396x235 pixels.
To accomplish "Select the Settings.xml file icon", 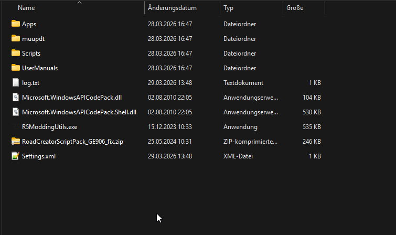I will pos(15,156).
